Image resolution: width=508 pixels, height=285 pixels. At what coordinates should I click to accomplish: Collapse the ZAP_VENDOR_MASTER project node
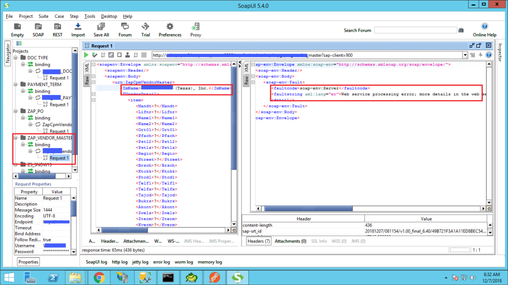tap(15, 138)
